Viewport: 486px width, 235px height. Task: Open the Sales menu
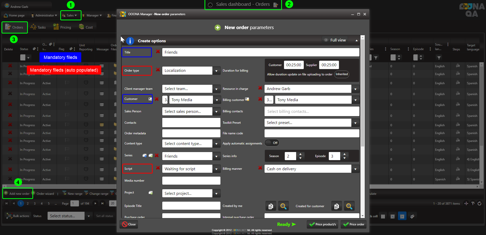pos(70,15)
